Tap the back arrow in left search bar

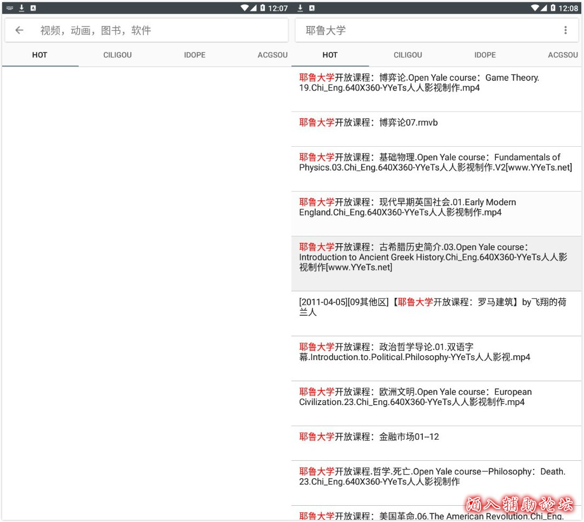pos(19,30)
